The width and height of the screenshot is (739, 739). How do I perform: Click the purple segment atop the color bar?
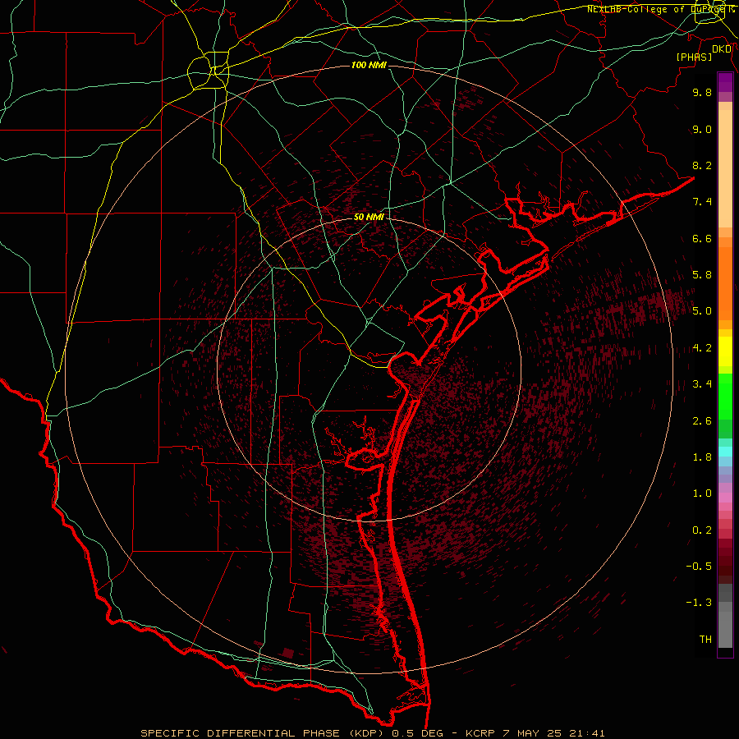click(725, 82)
